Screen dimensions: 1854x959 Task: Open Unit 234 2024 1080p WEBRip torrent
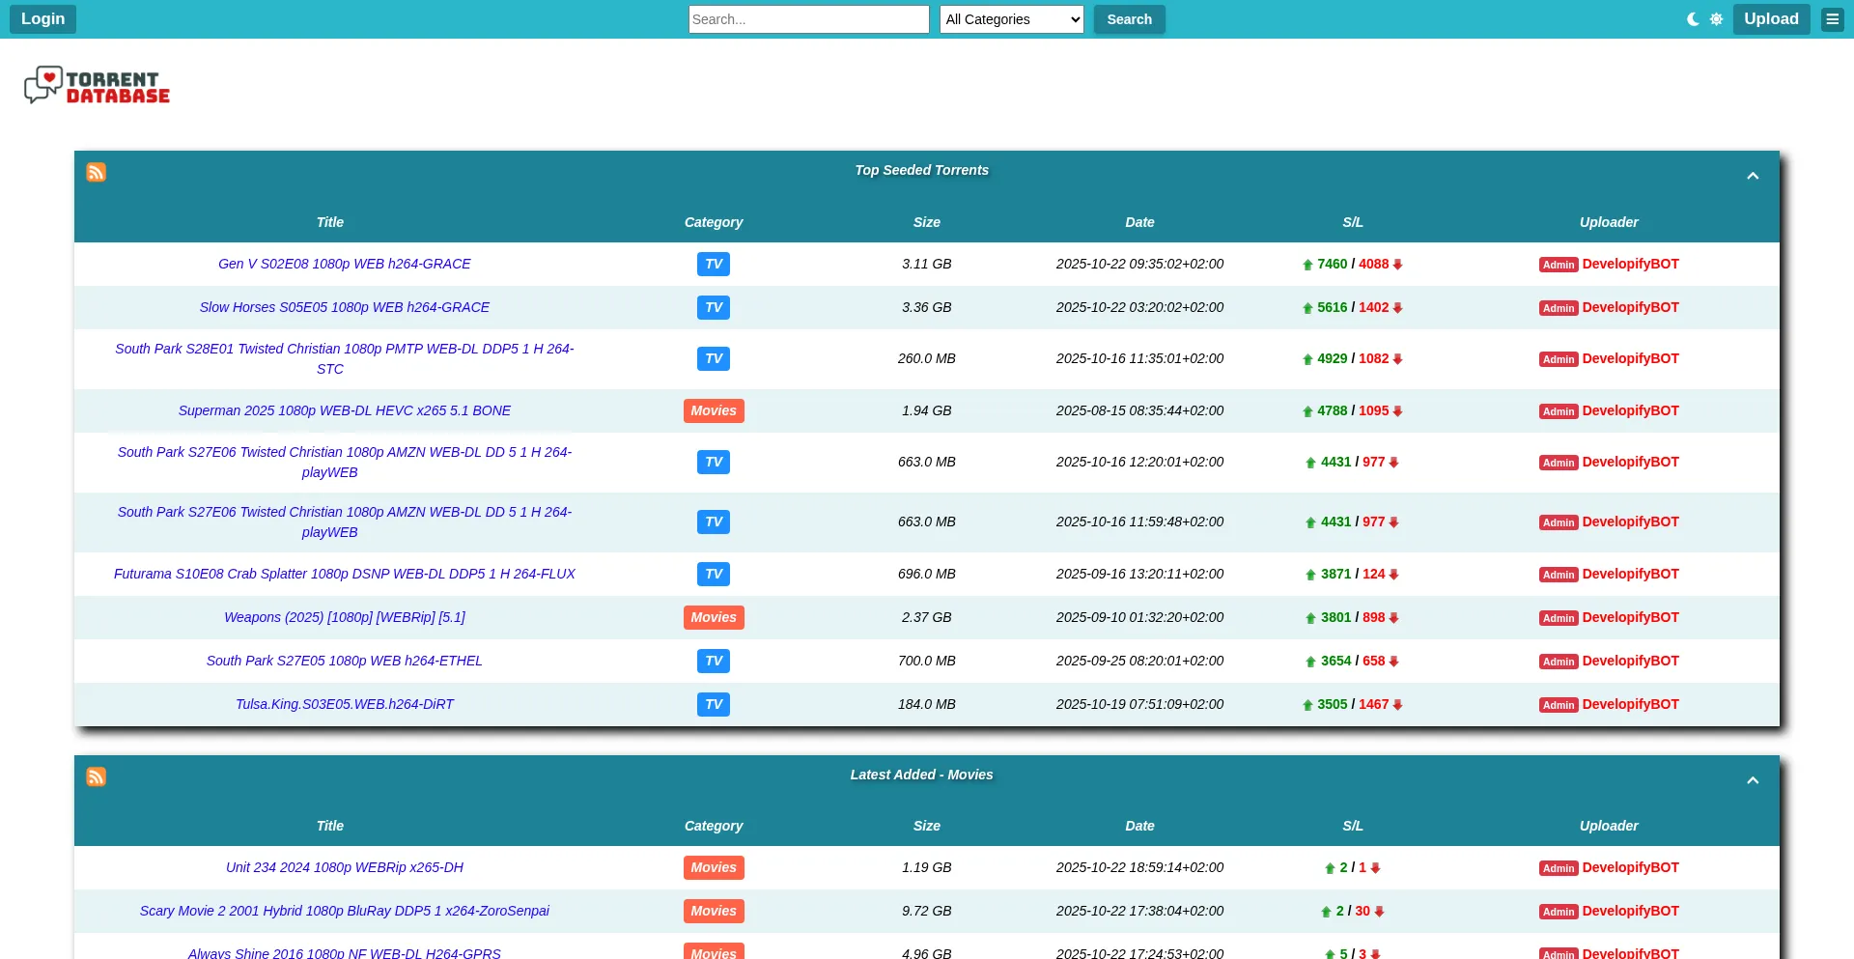(344, 867)
